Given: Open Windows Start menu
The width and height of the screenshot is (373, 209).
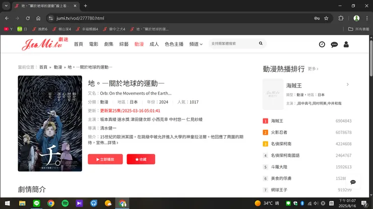Looking at the screenshot, I should coord(8,203).
